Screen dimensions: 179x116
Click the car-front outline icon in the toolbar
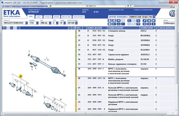119,24
